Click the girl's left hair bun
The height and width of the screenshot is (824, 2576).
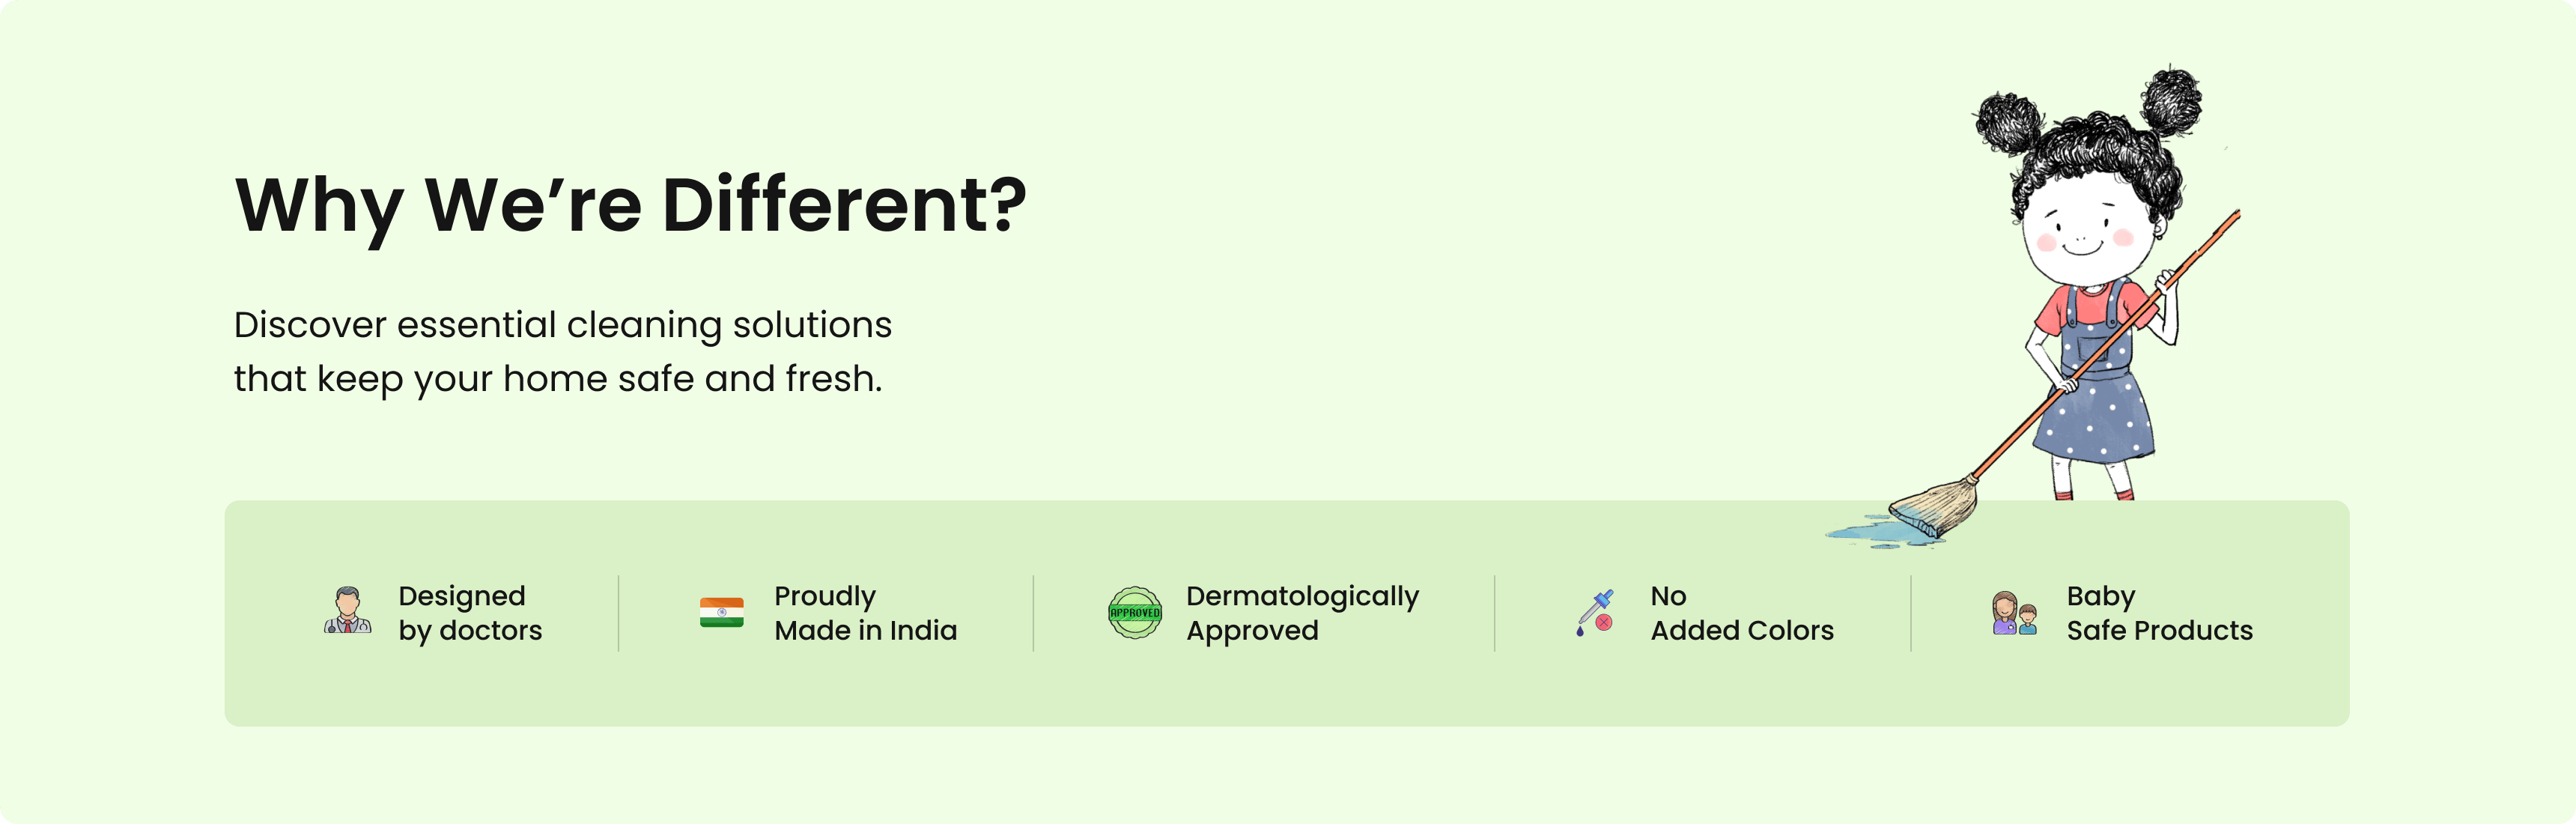pyautogui.click(x=2008, y=123)
